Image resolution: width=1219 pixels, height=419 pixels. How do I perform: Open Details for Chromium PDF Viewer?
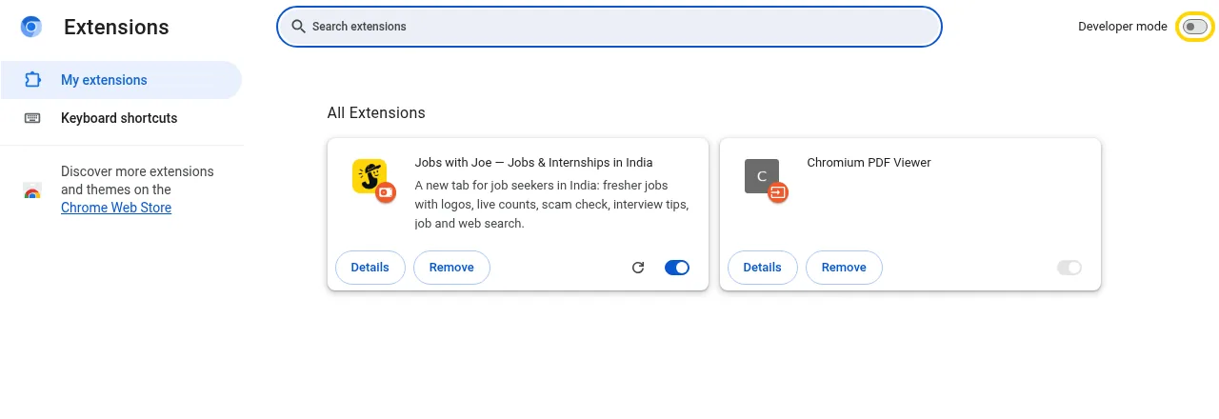click(762, 268)
